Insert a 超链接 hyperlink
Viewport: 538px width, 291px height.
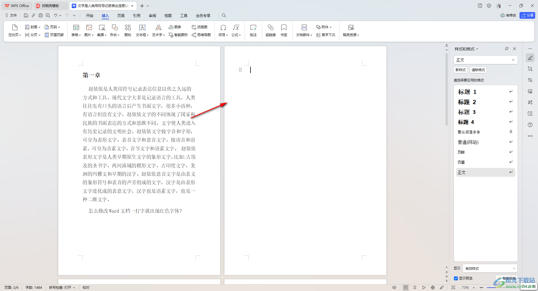[271, 30]
